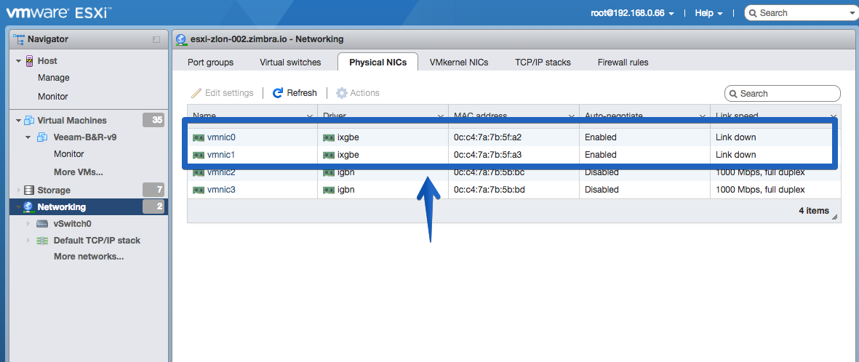Click the top global Search field
The height and width of the screenshot is (362, 859).
802,13
